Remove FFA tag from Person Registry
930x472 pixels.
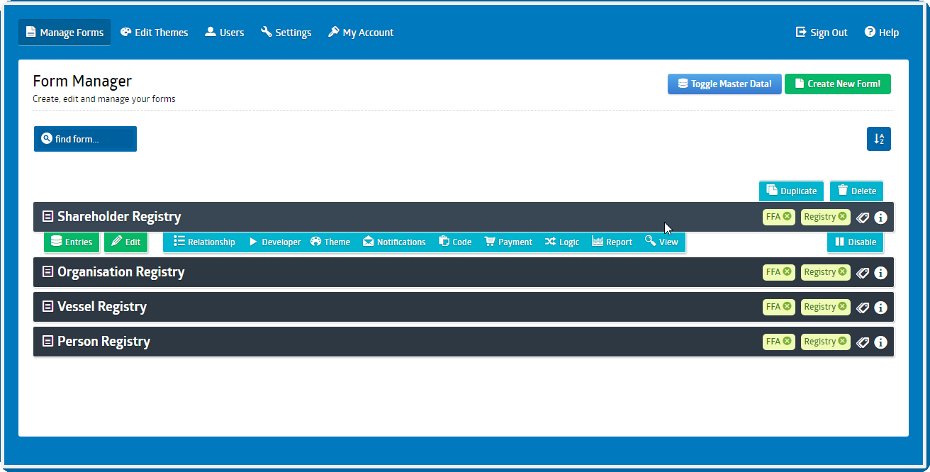787,342
